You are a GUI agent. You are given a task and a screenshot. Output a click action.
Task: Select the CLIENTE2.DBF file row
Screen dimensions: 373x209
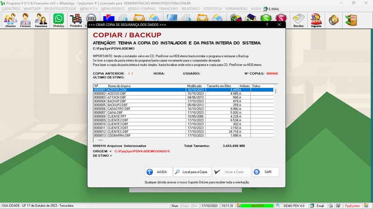pyautogui.click(x=183, y=120)
